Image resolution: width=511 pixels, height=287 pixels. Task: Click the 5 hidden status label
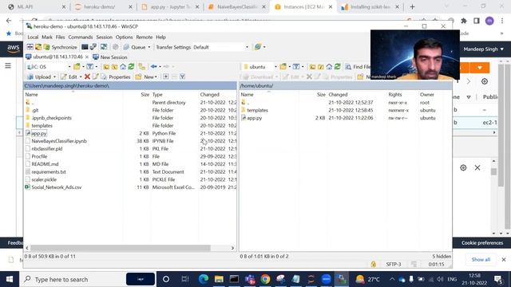tap(442, 257)
